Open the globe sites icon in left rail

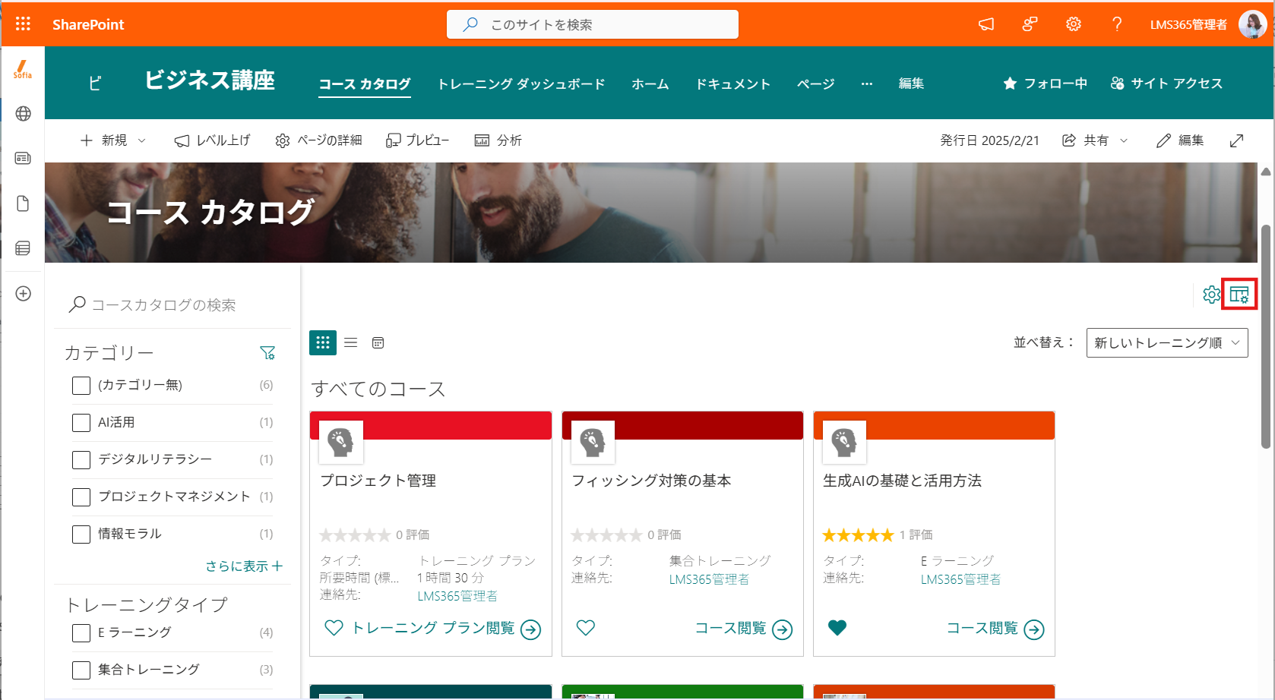click(x=23, y=114)
